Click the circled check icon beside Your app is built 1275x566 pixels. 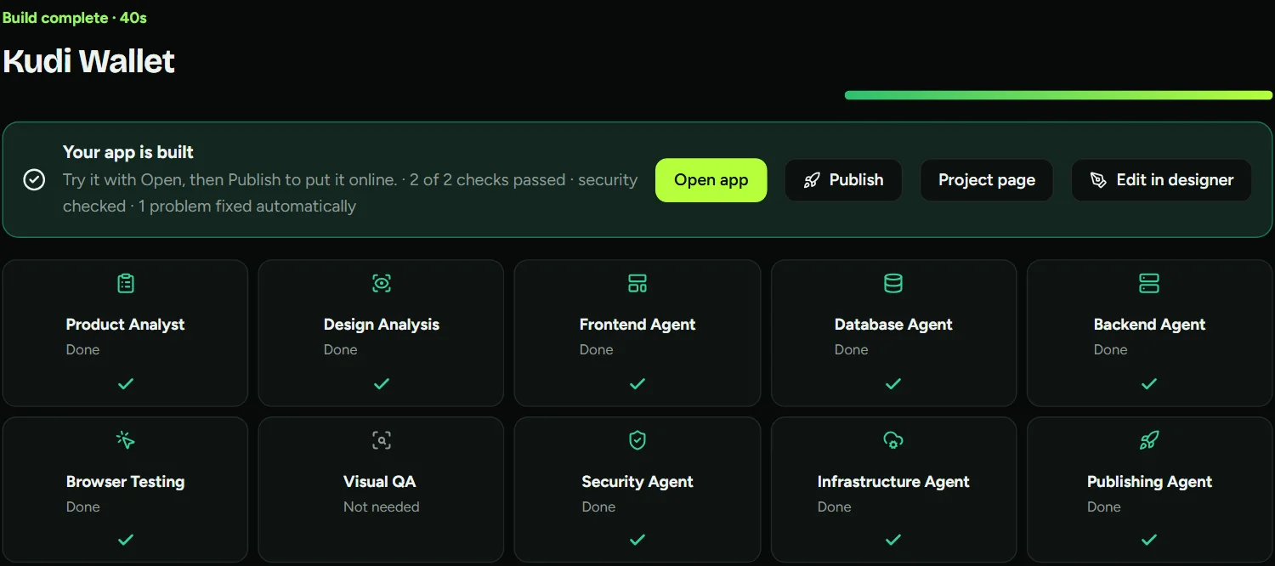(34, 179)
